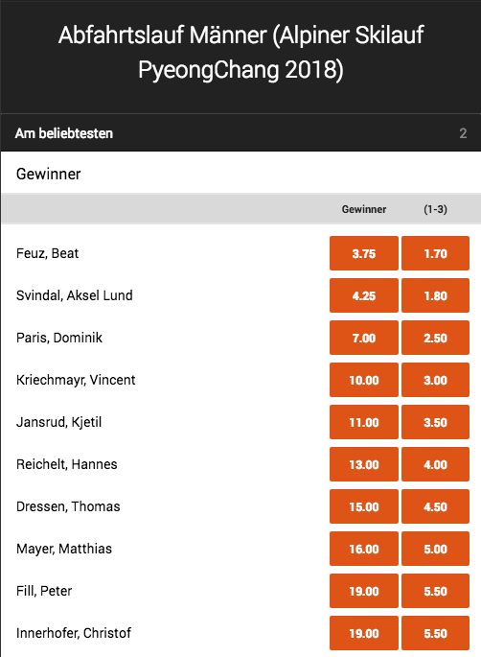
Task: Pick Fill, Peter winner odds 19.00
Action: tap(364, 591)
